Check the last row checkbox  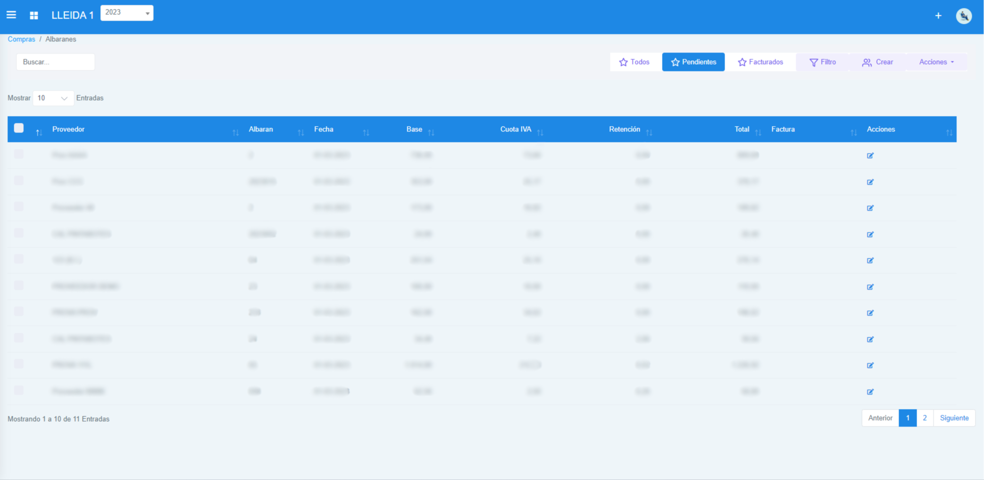pos(19,390)
